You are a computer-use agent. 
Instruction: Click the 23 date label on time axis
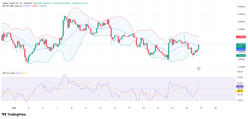point(172,108)
